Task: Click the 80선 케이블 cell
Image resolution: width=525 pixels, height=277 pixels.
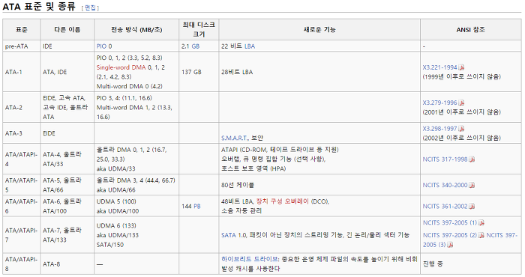Action: [319, 185]
